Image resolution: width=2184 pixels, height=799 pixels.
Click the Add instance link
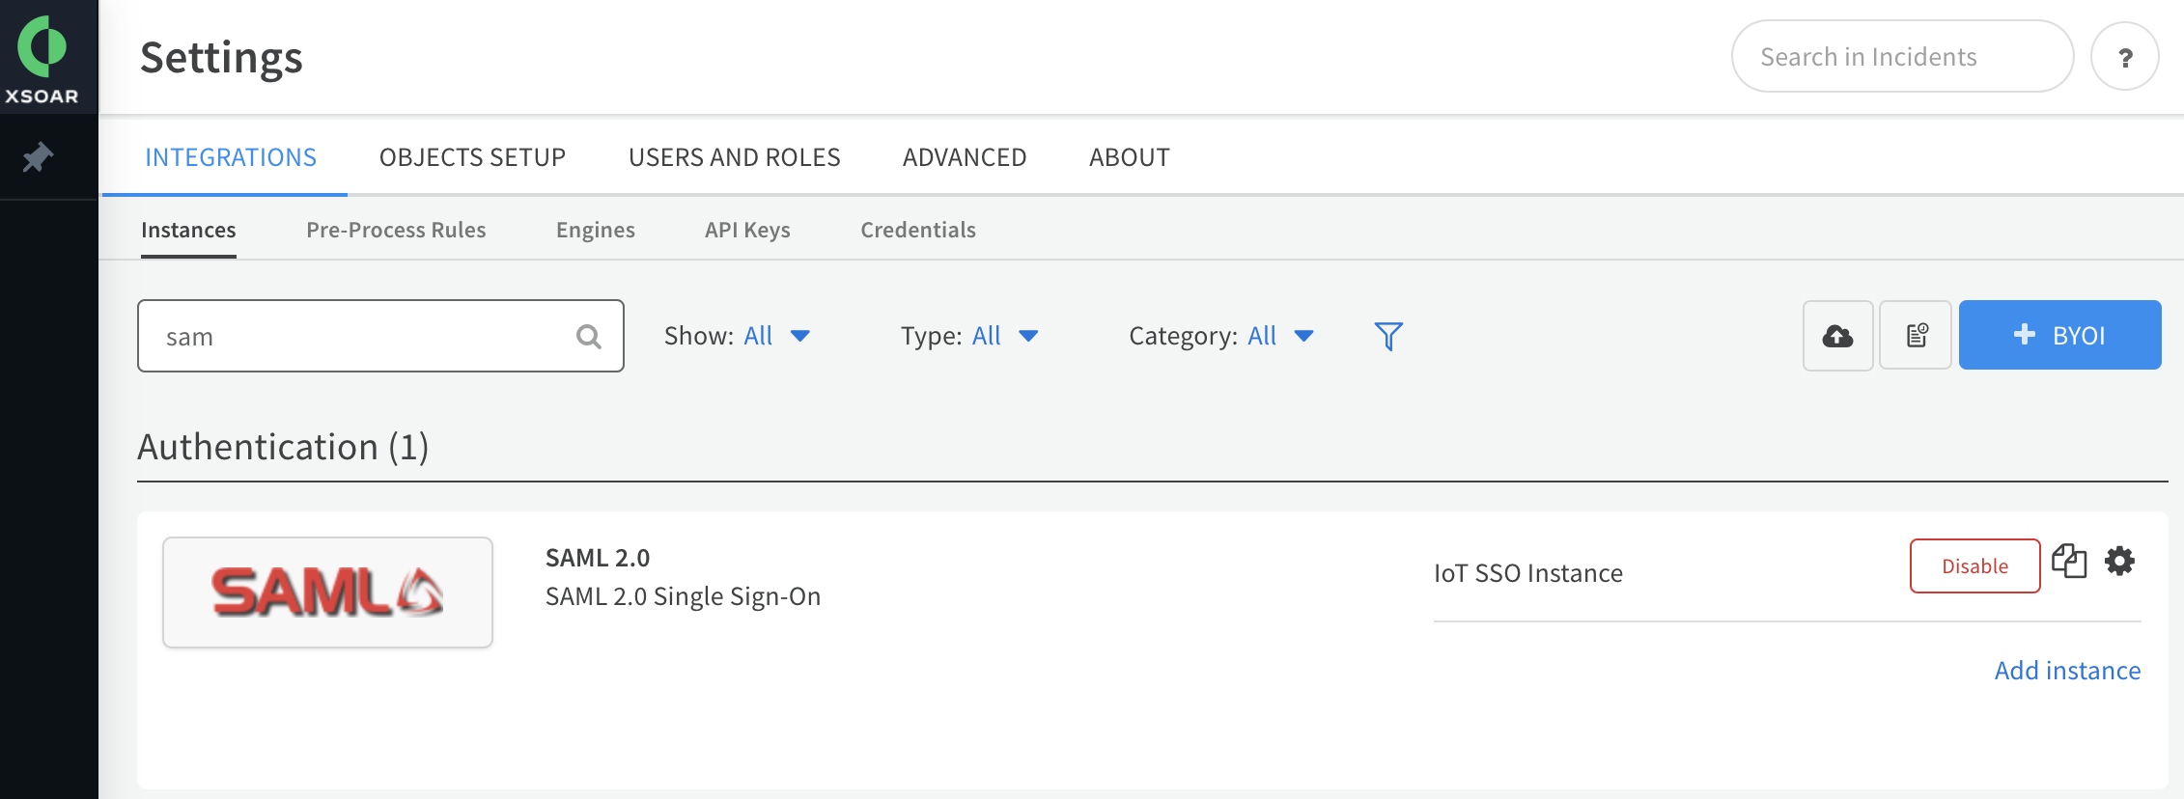point(2067,671)
